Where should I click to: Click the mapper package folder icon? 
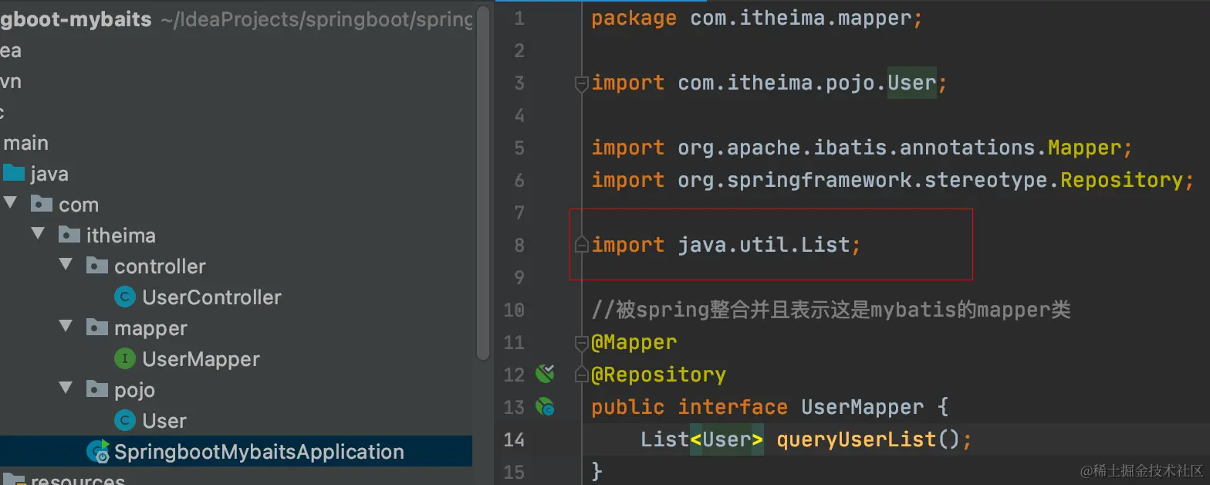click(x=97, y=328)
